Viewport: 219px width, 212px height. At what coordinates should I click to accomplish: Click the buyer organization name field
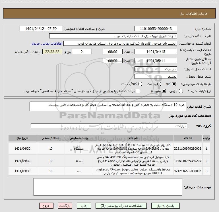coord(113,36)
